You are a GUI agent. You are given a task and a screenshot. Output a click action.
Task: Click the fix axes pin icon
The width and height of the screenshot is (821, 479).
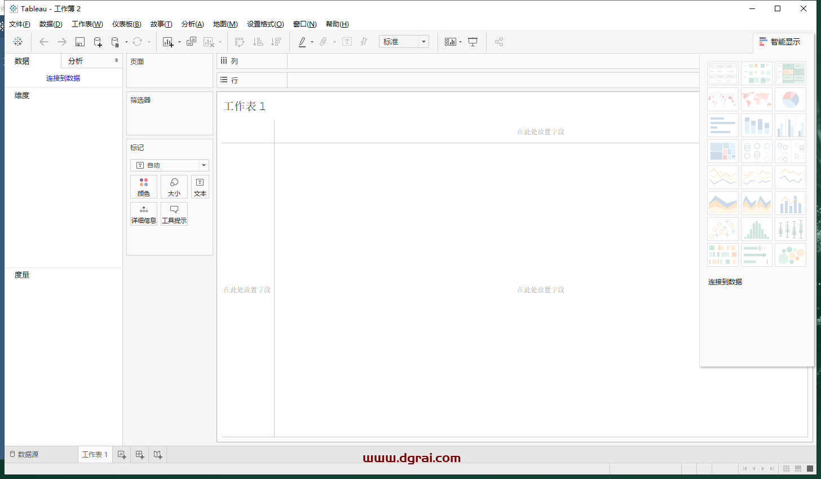click(x=364, y=42)
